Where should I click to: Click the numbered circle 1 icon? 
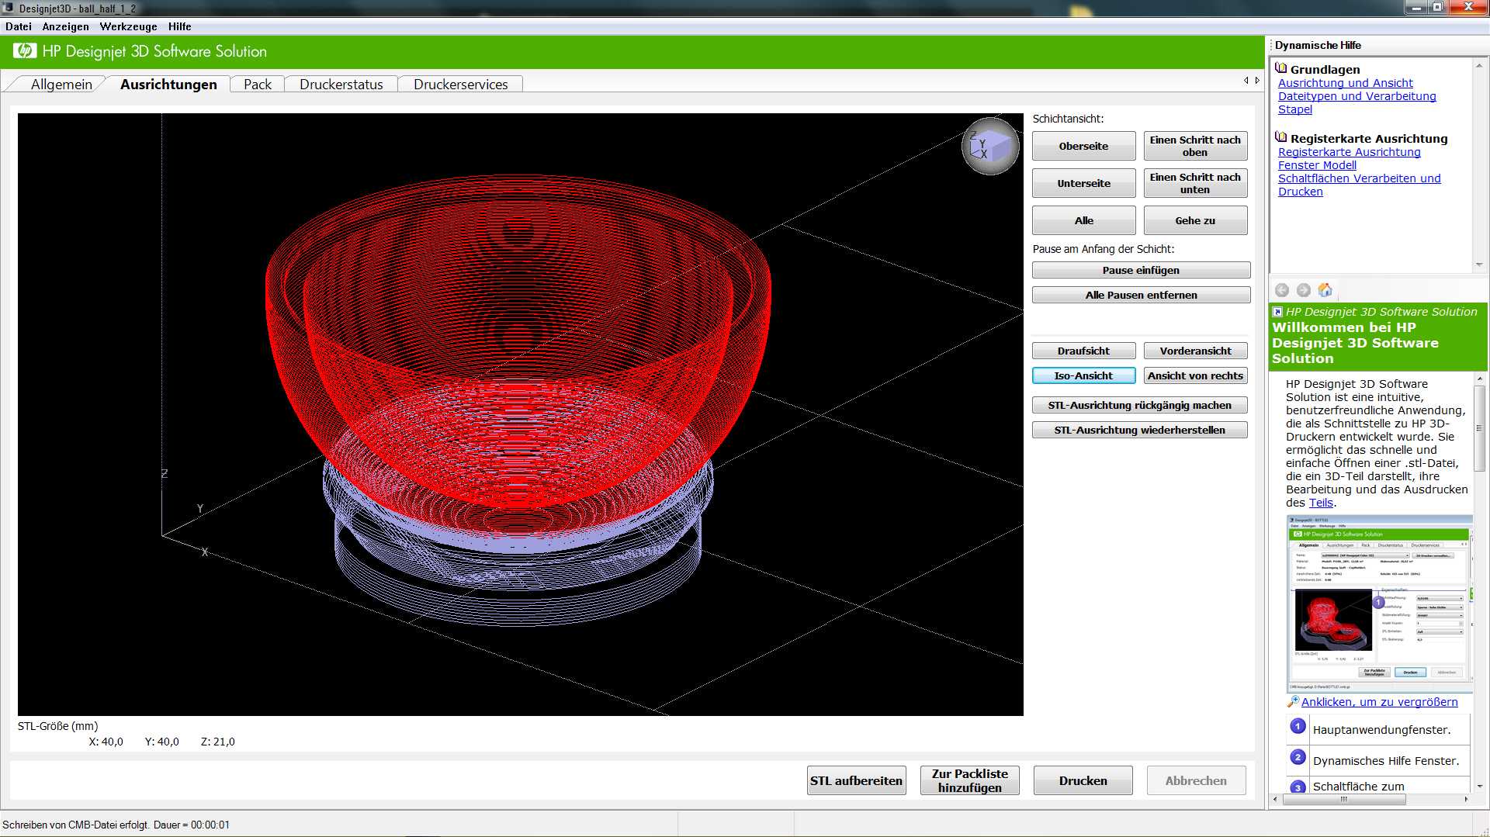click(x=1298, y=726)
